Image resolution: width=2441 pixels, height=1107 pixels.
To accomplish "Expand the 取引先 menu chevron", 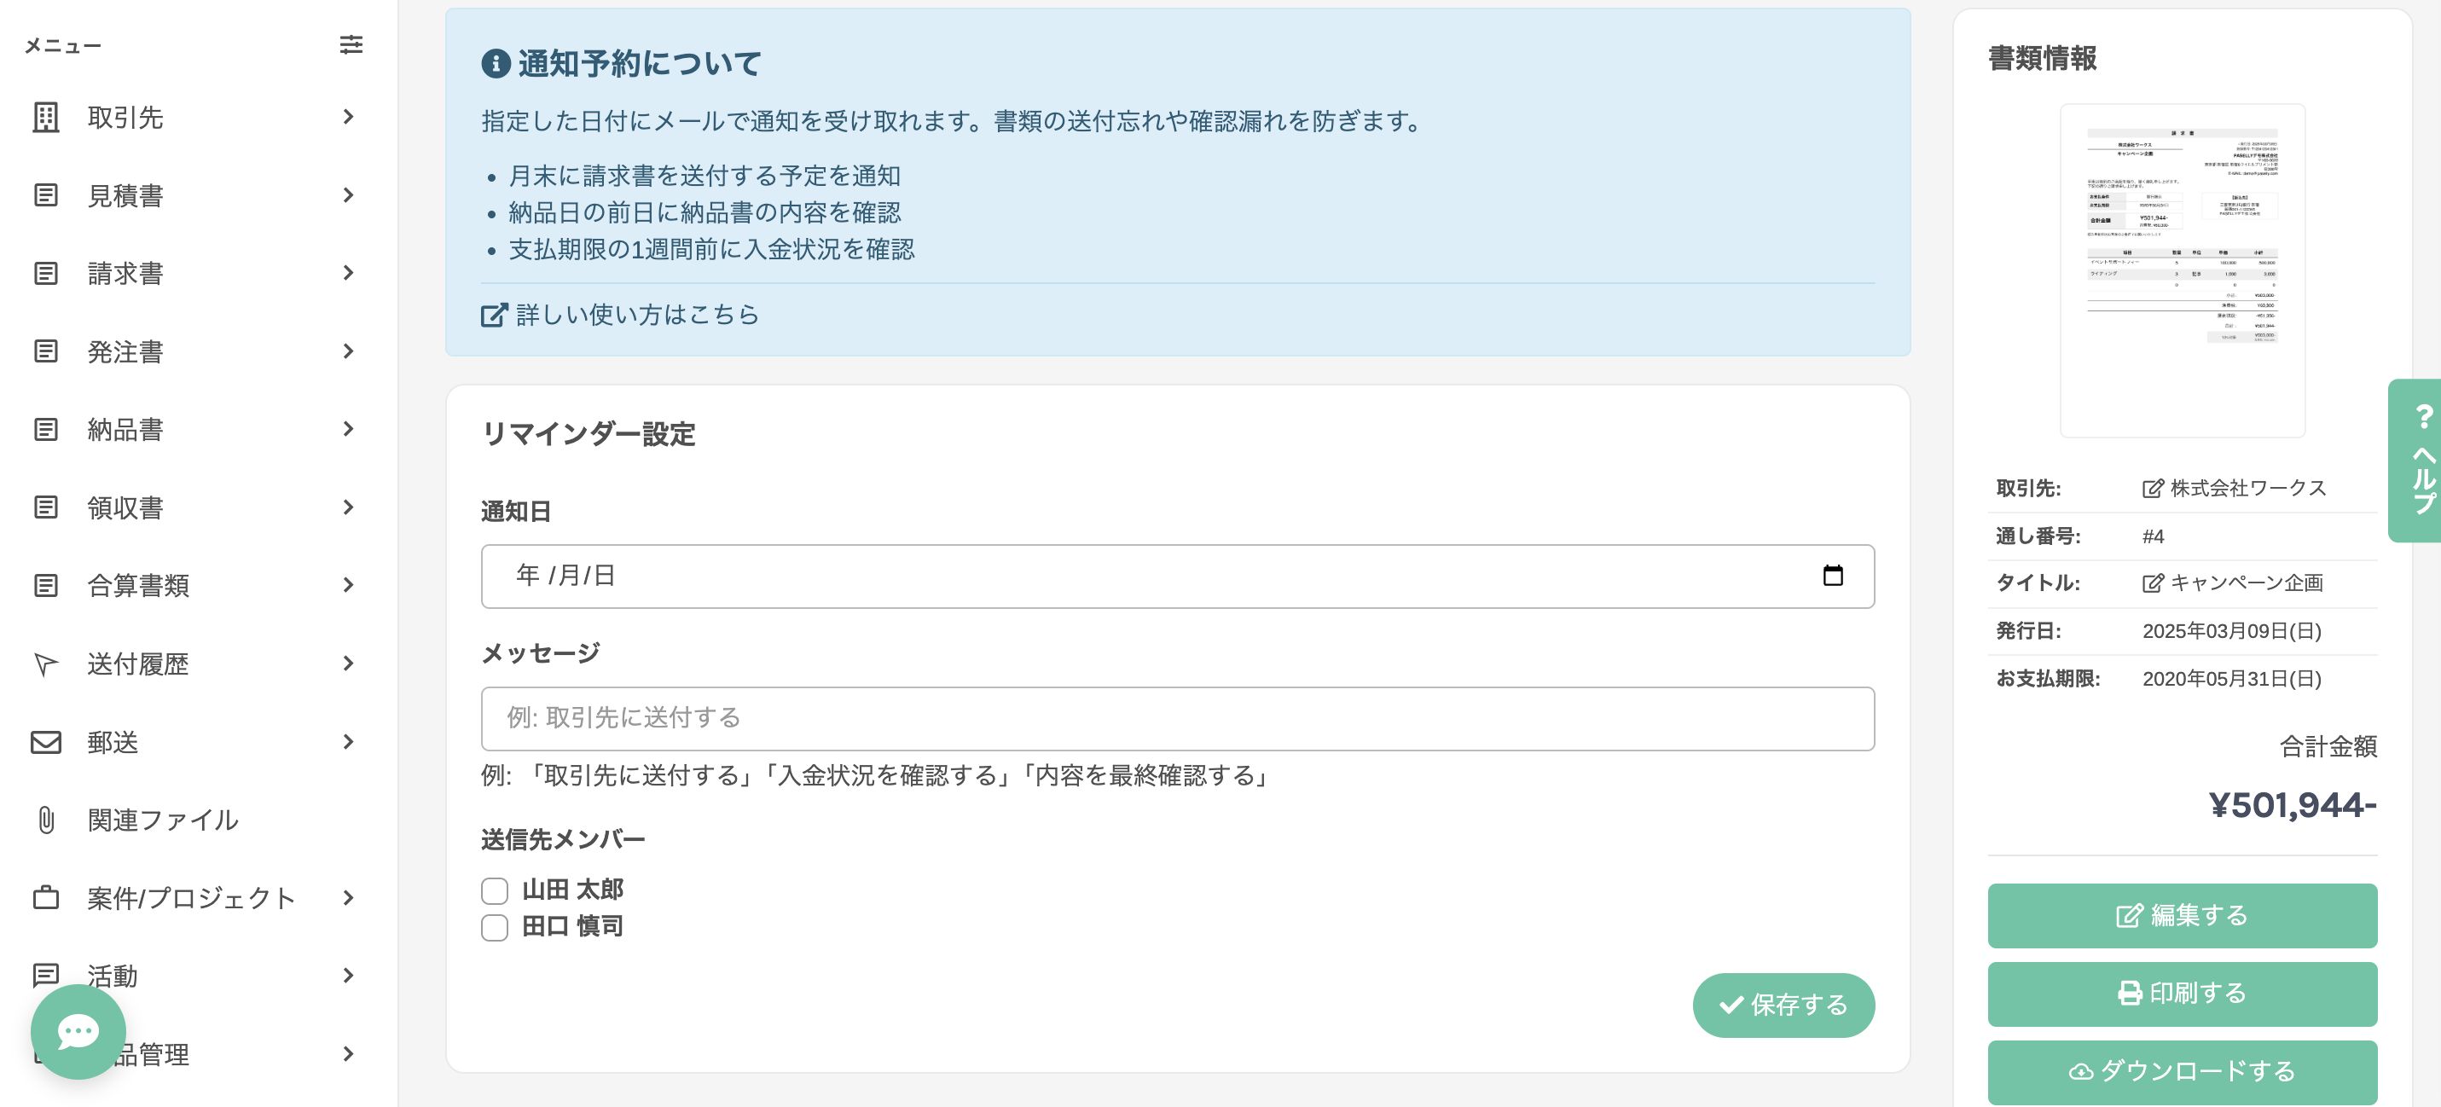I will click(348, 117).
